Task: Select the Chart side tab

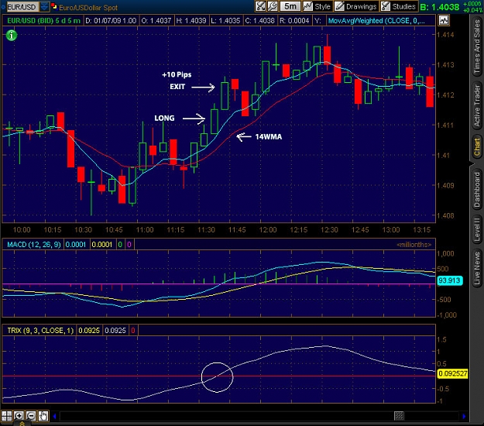Action: click(x=477, y=148)
